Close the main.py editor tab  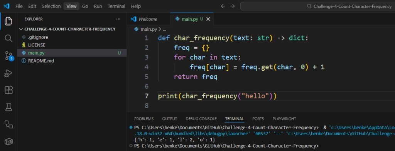click(x=208, y=19)
